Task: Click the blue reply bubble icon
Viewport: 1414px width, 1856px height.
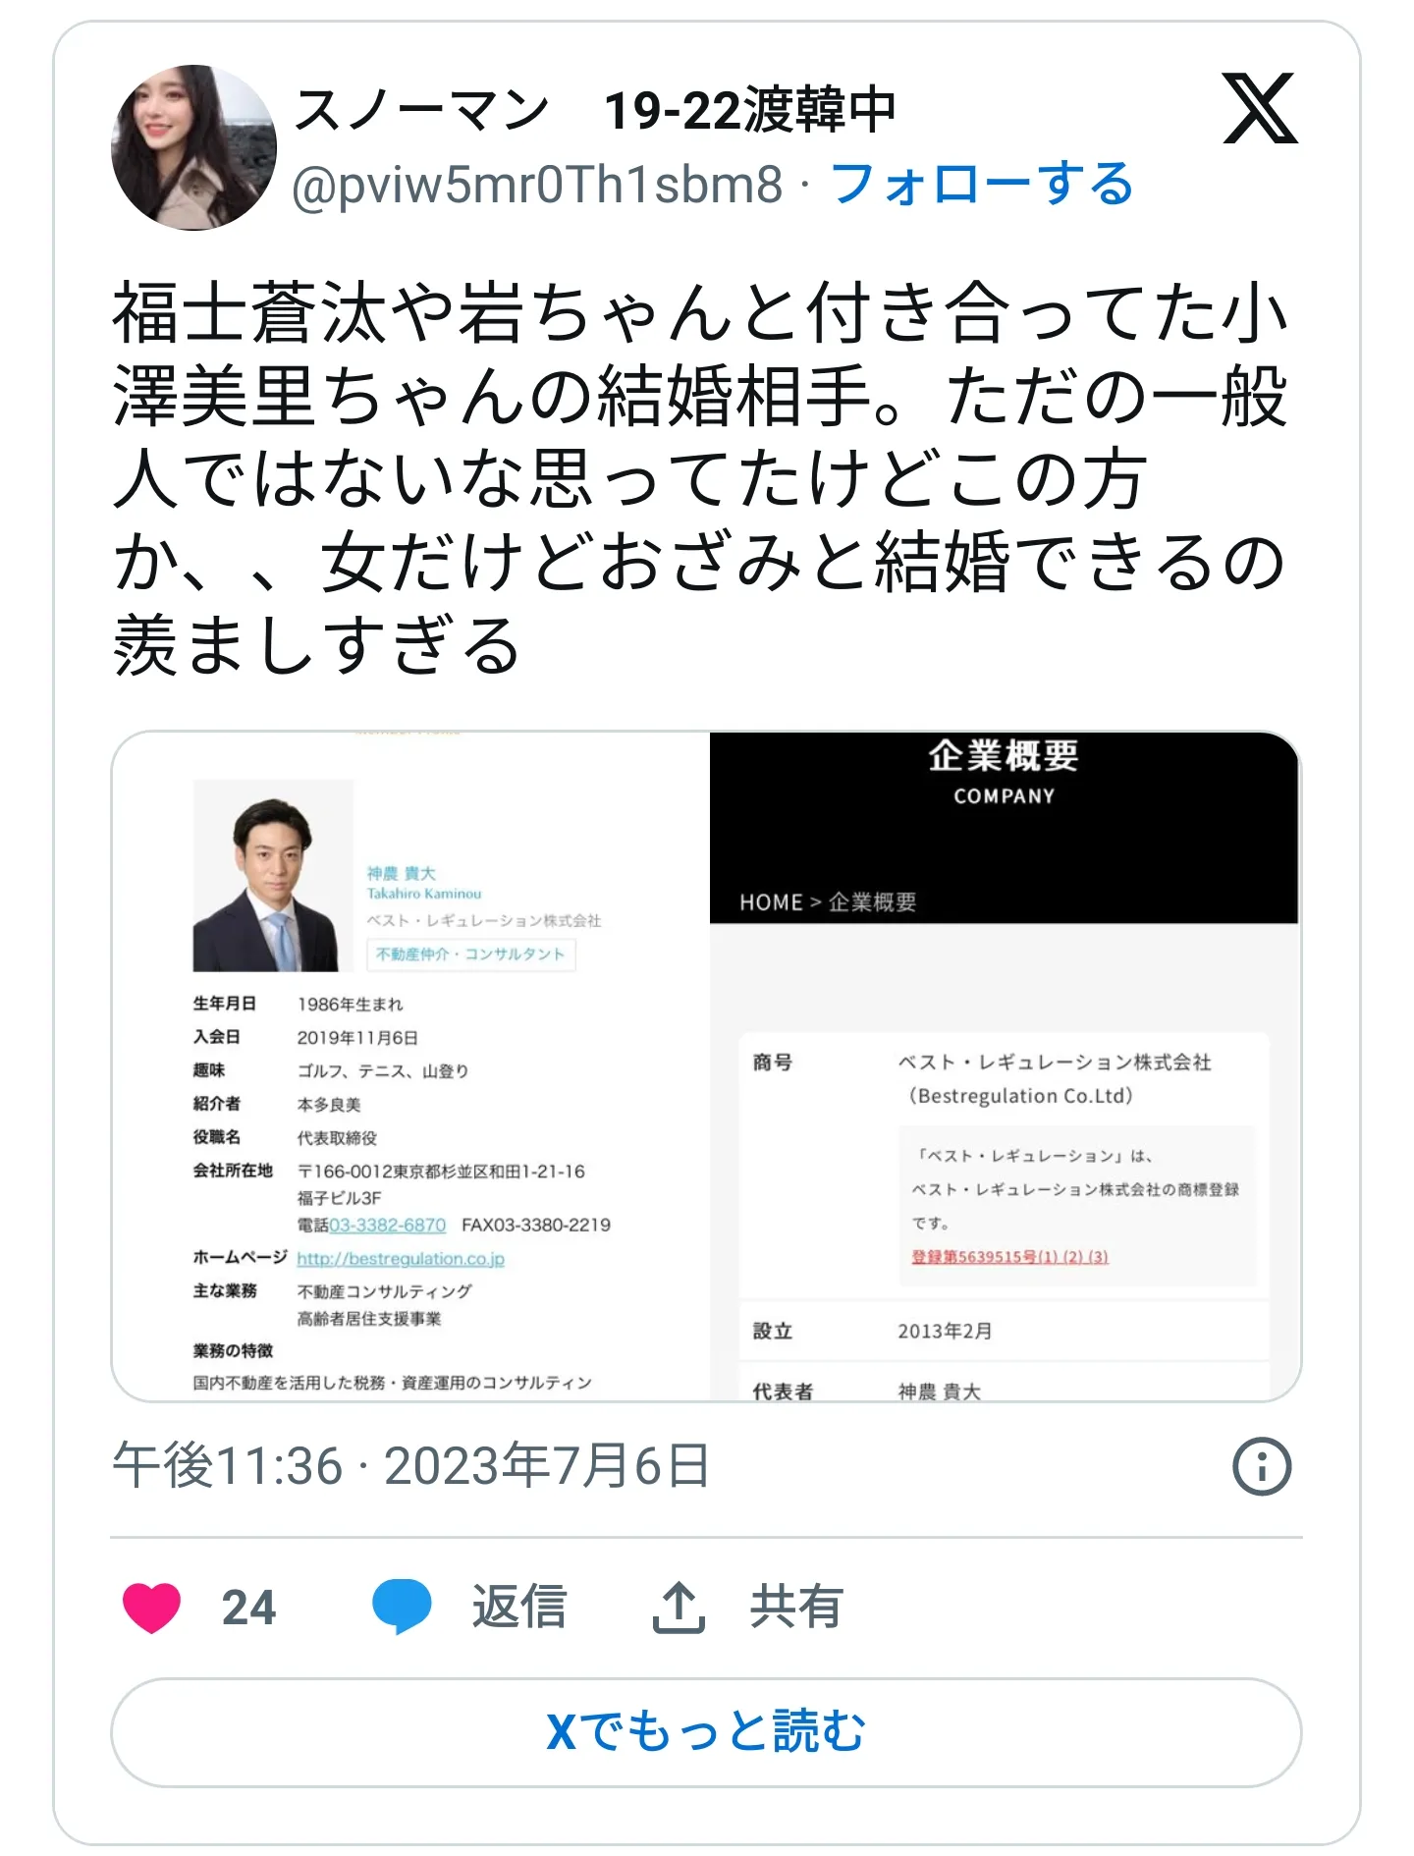Action: pos(402,1608)
